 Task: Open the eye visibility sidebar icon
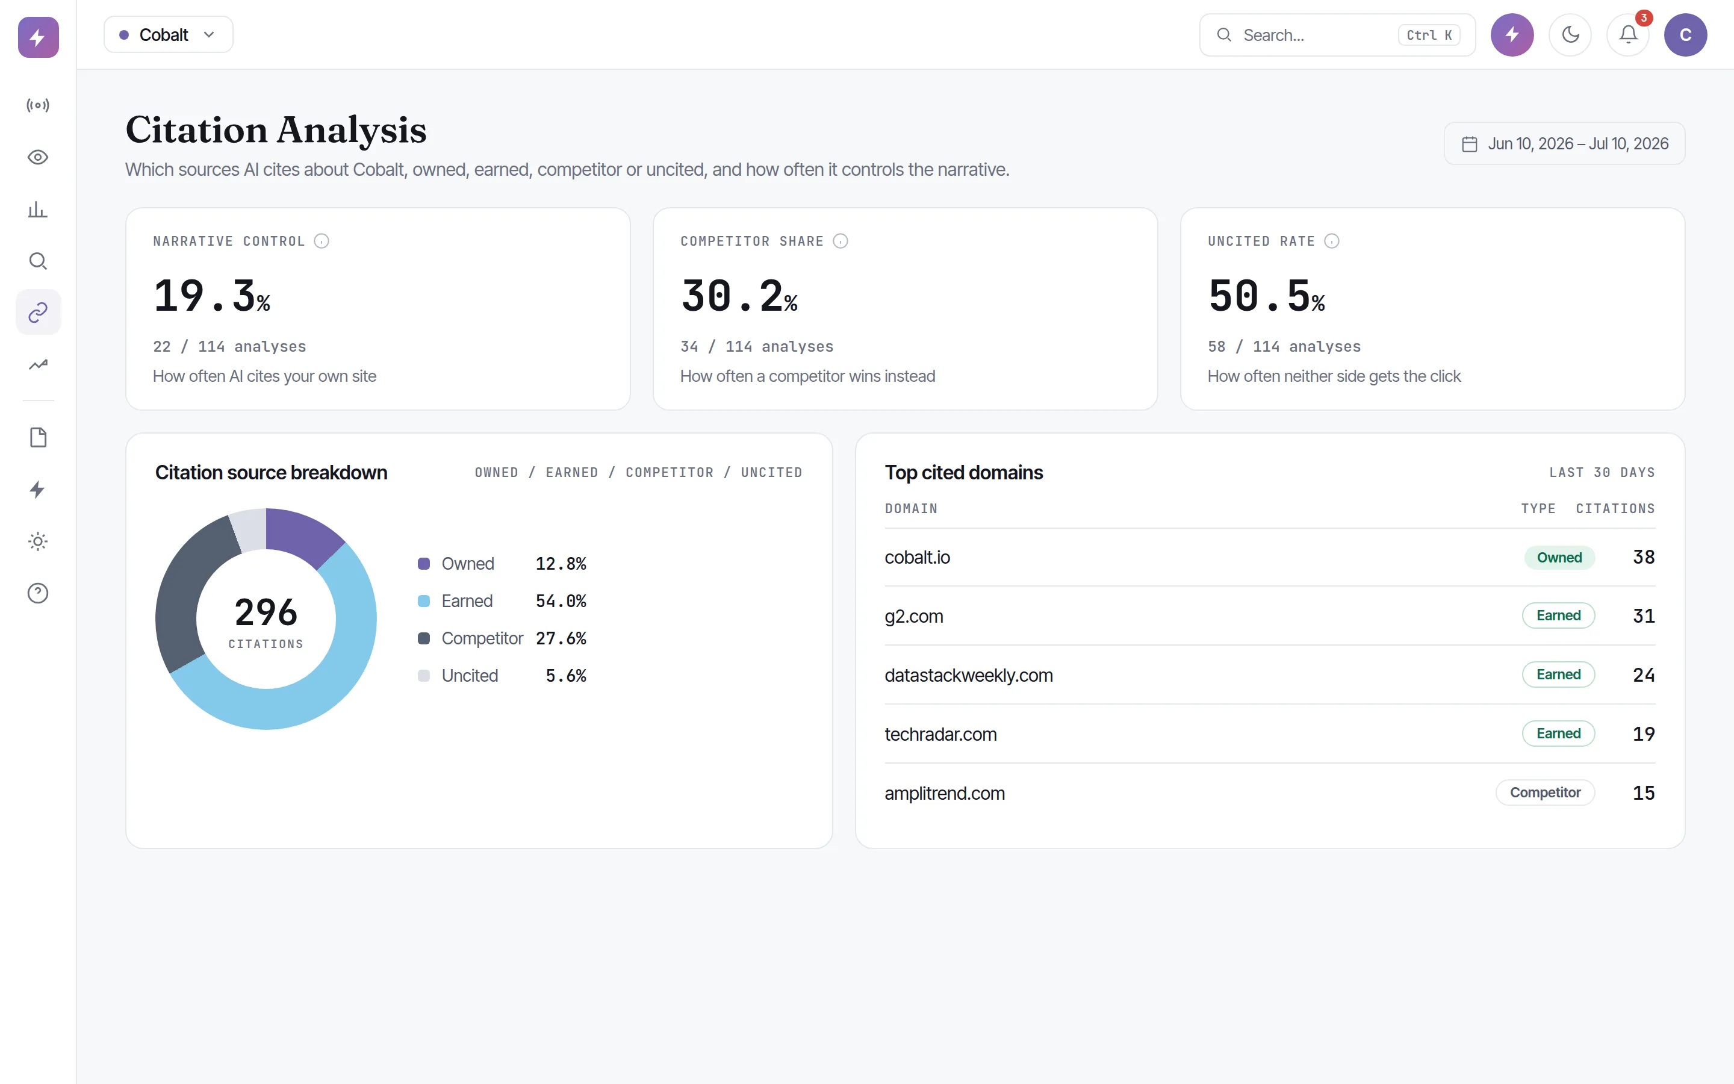tap(38, 157)
